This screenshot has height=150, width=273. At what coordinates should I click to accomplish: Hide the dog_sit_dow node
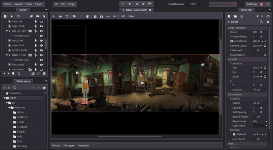[41, 31]
